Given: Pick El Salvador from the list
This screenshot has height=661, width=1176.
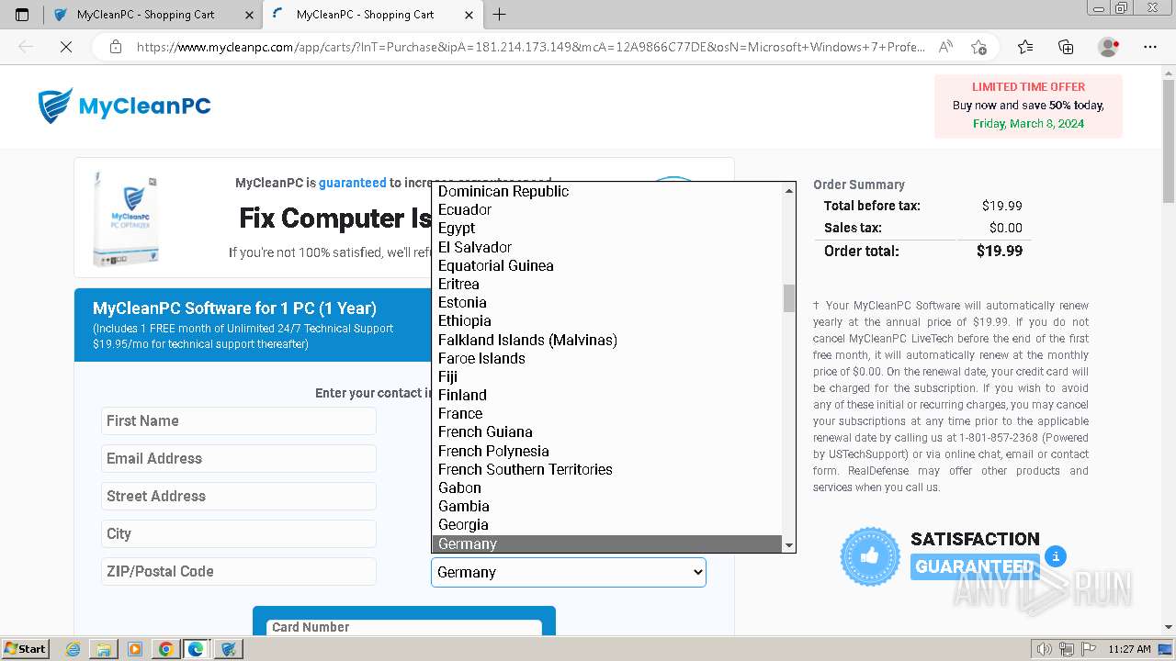Looking at the screenshot, I should pos(606,247).
